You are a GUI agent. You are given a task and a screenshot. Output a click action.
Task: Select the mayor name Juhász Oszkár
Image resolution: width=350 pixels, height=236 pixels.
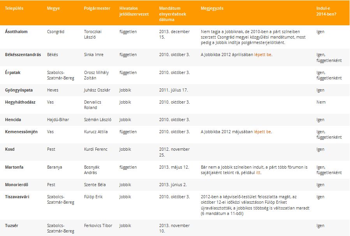point(97,90)
